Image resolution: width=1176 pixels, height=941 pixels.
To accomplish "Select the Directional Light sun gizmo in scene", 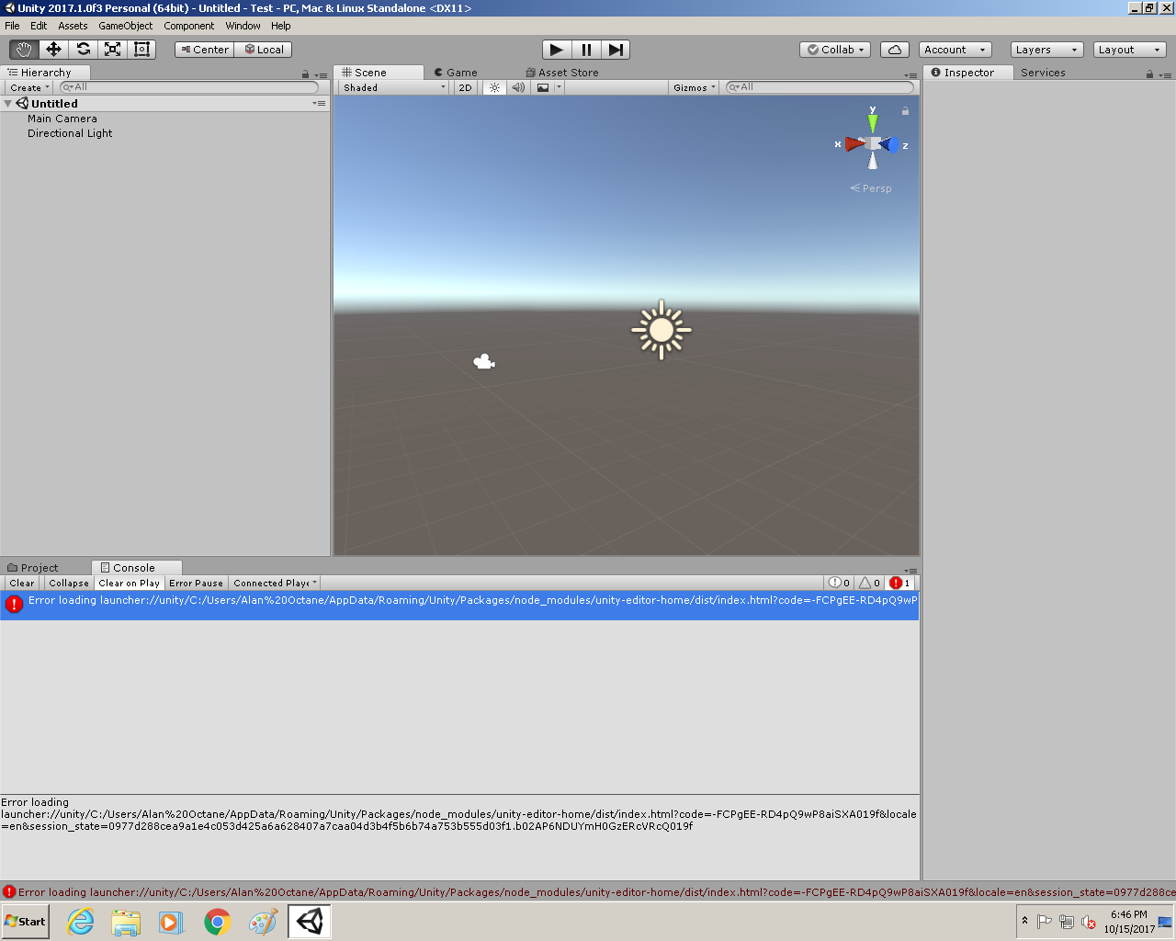I will click(661, 329).
